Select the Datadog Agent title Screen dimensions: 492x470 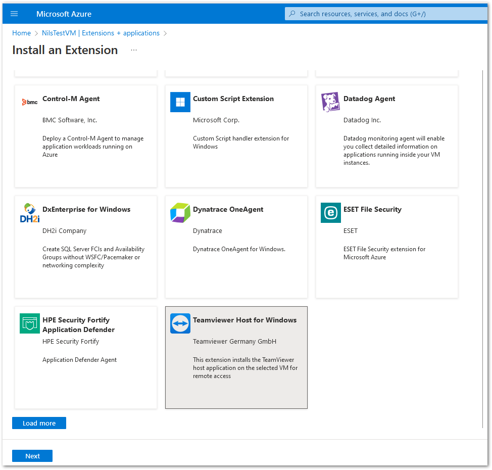point(369,99)
